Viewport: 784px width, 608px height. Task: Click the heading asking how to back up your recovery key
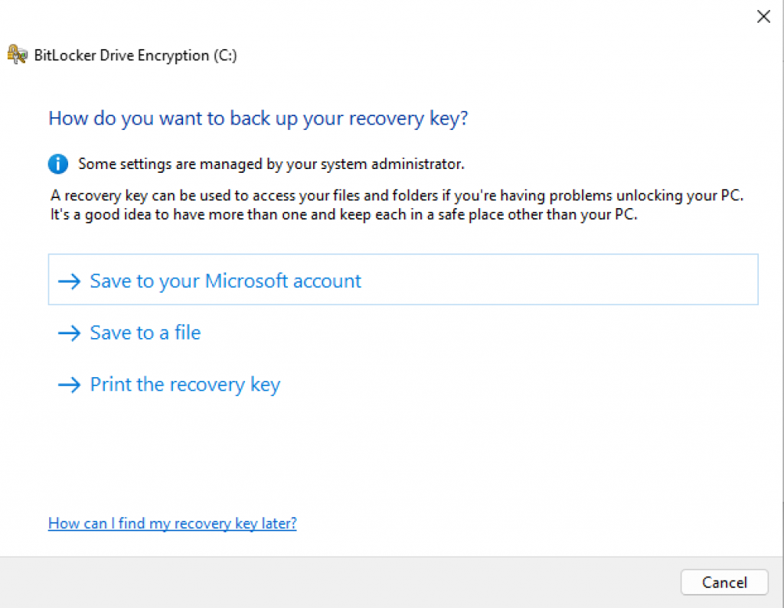pyautogui.click(x=258, y=119)
